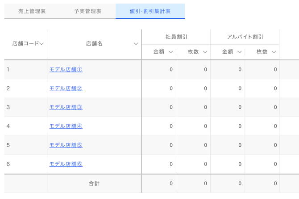Viewport: 299px width, 199px height.
Task: Select the 値引・割引集計表 tab
Action: pos(150,11)
